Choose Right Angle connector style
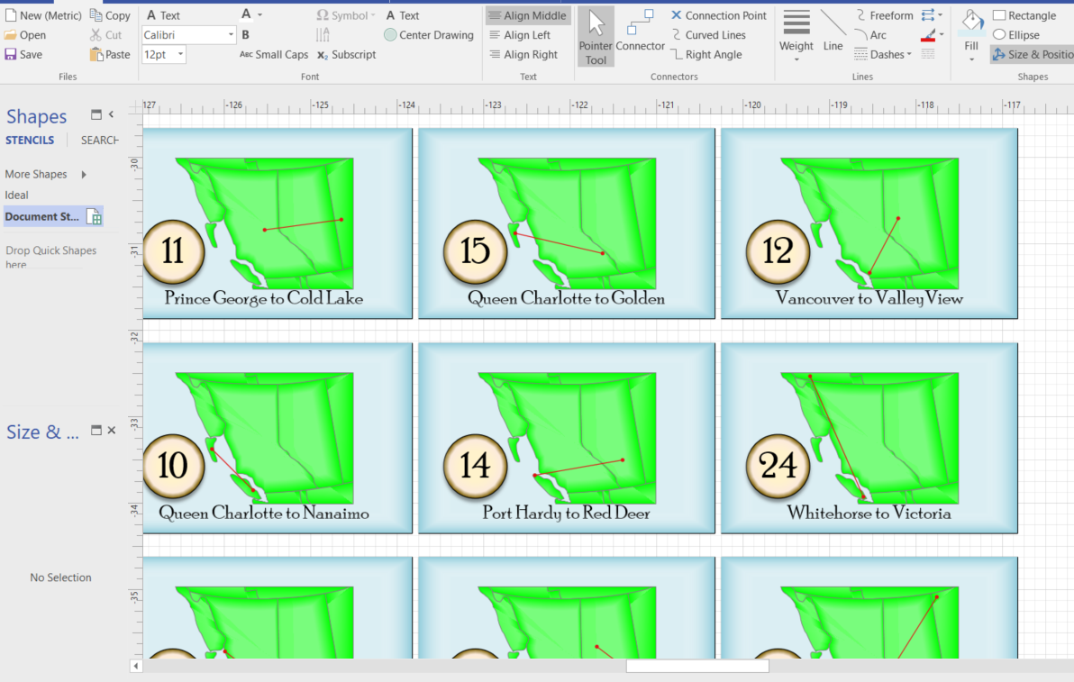Screen dimensions: 1074x682 706,54
